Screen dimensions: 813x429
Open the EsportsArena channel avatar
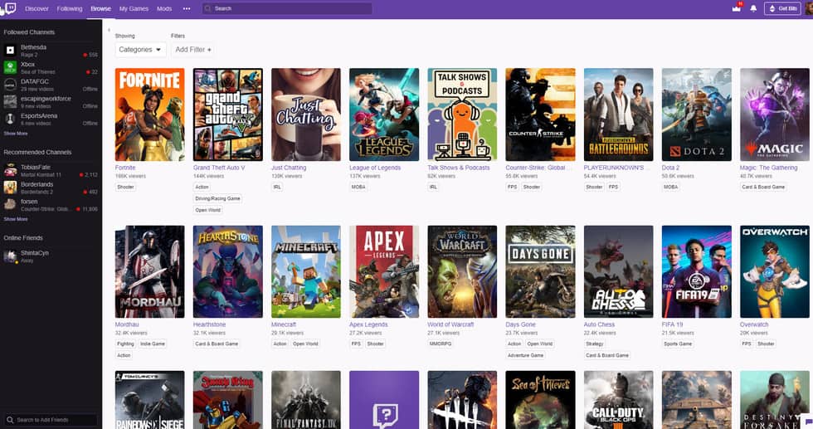10,119
